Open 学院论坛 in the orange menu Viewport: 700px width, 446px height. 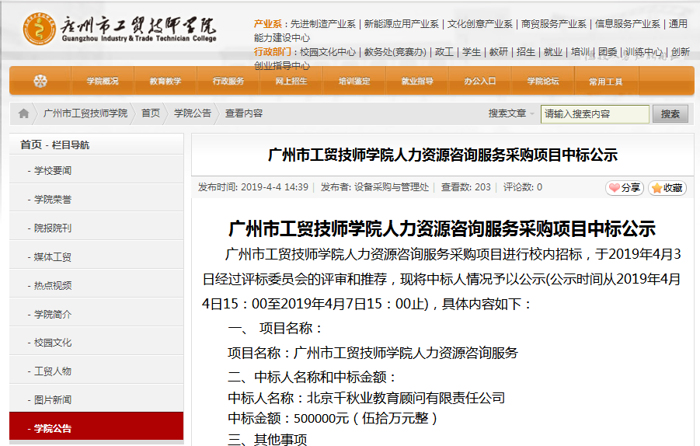coord(543,81)
